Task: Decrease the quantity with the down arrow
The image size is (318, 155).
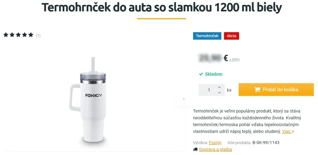Action: click(x=219, y=93)
